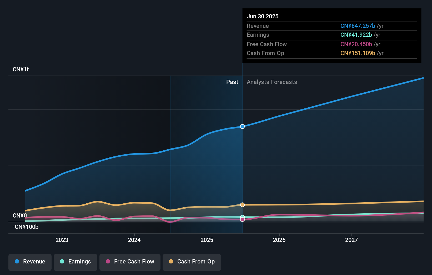Select the pink Free Cash Flow chart marker
The width and height of the screenshot is (432, 275).
coord(242,220)
